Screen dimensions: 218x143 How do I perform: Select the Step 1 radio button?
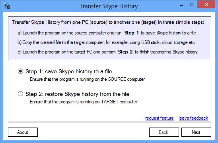(x=20, y=71)
